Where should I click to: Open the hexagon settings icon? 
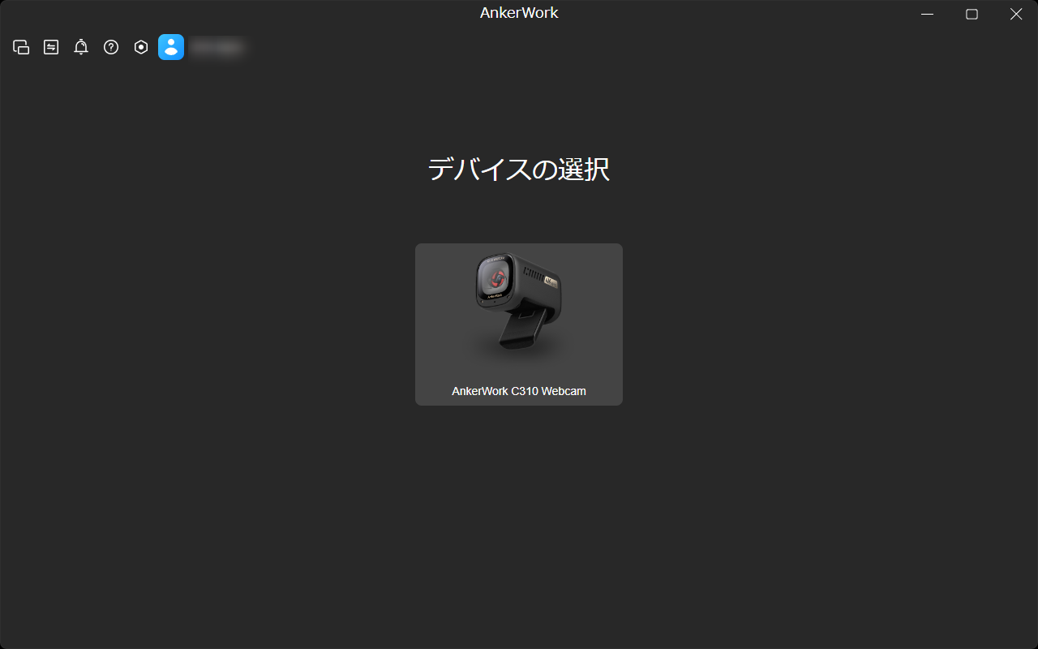click(x=141, y=47)
